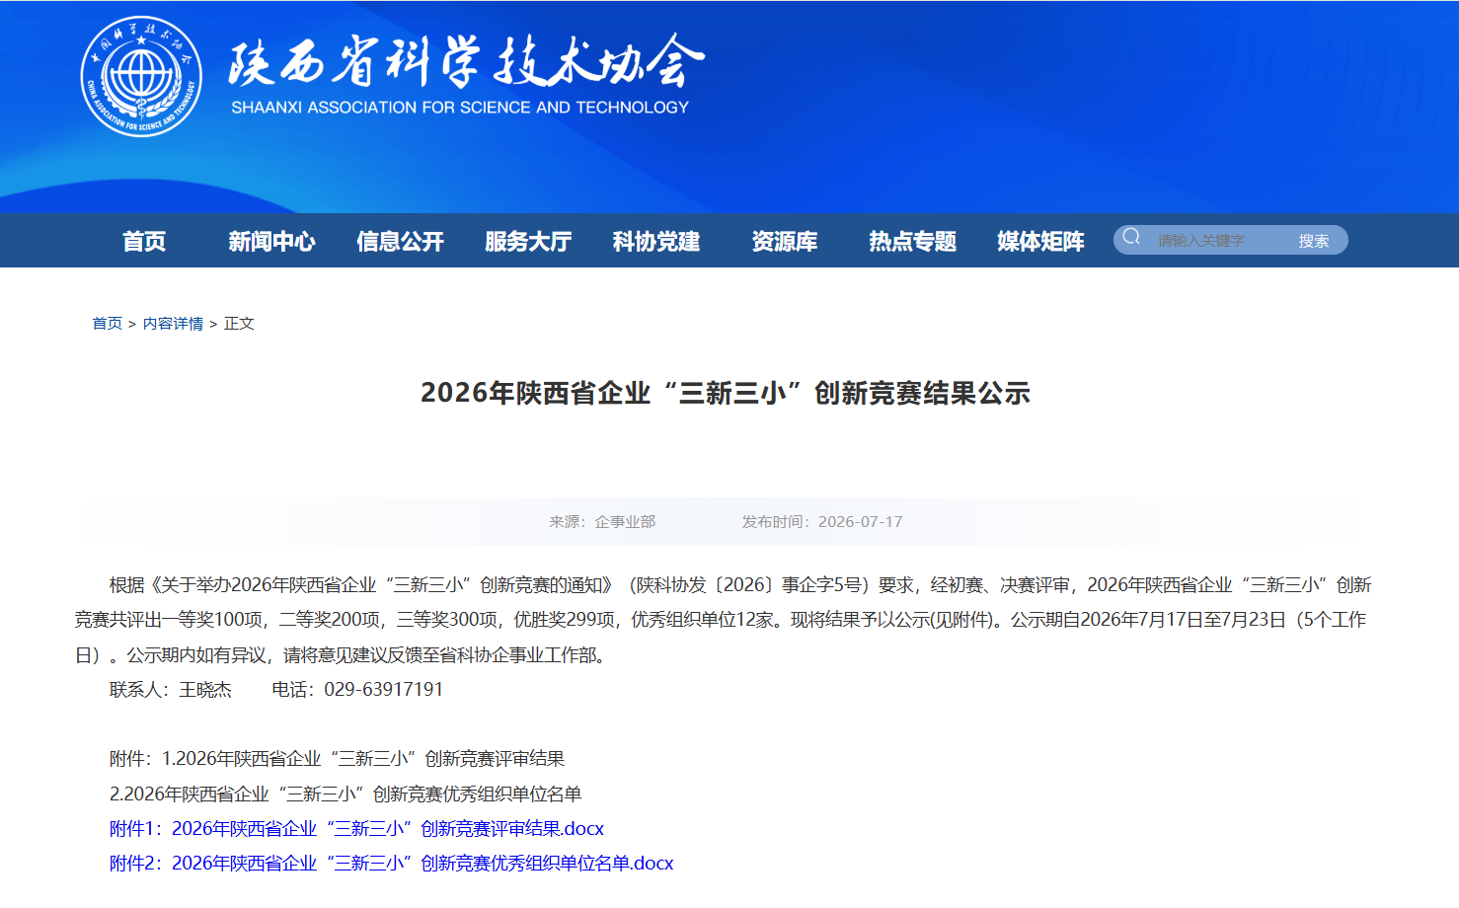Screen dimensions: 1459x908
Task: Click the plain text line 2.优秀组织单位名单
Action: 346,794
